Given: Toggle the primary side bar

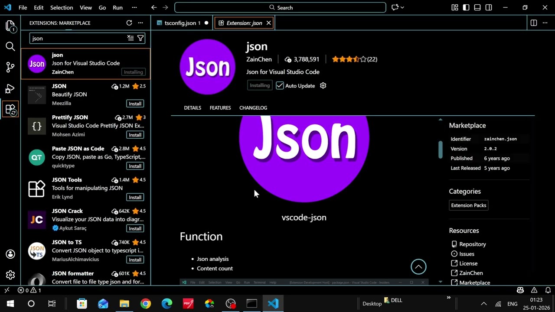Looking at the screenshot, I should coord(466,7).
